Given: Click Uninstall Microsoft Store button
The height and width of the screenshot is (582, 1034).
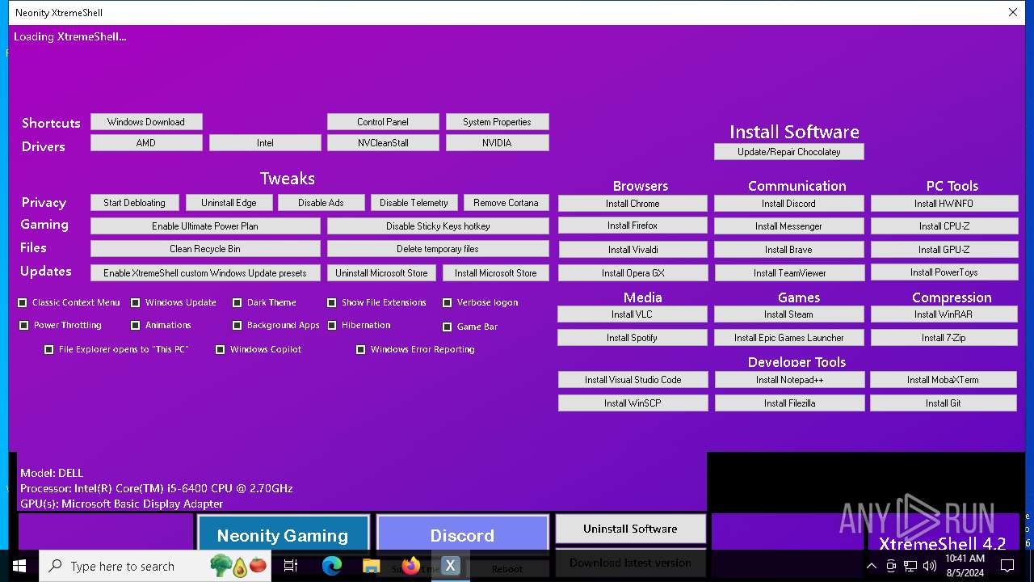Looking at the screenshot, I should 381,273.
